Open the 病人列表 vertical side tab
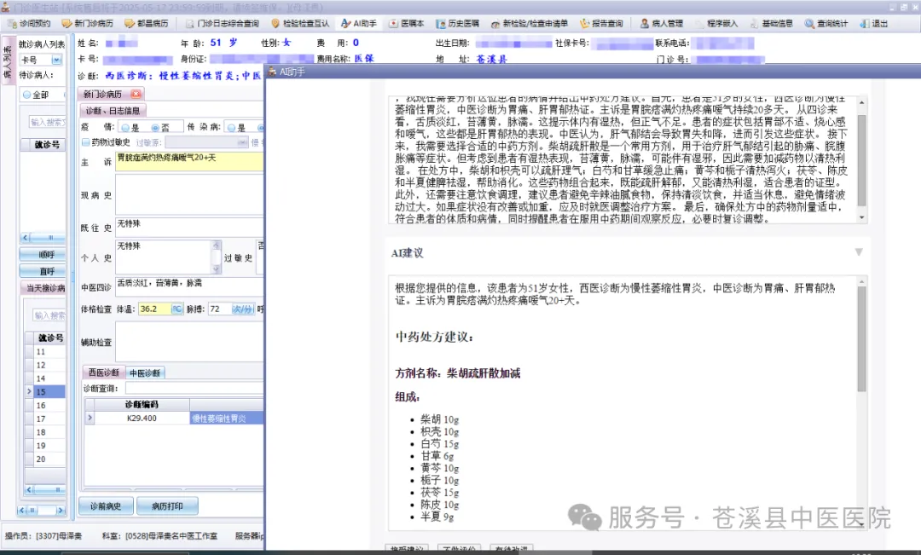Screen dimensions: 921x555 pyautogui.click(x=8, y=61)
